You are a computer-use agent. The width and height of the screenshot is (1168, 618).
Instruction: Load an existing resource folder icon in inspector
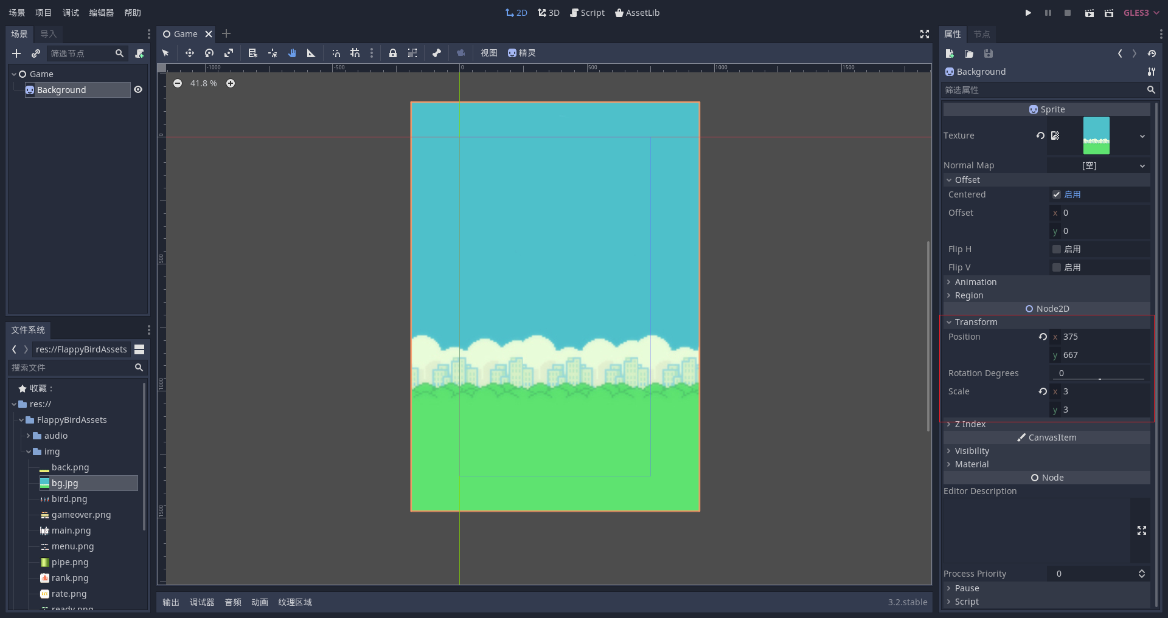(x=969, y=53)
